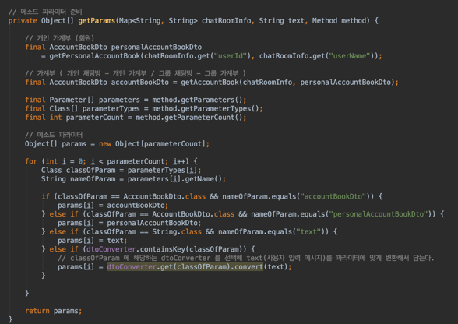
Task: Click 'params[i] = text;' line
Action: point(92,241)
